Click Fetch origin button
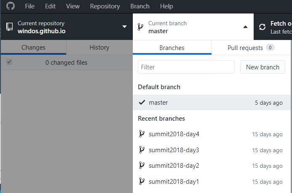This screenshot has width=292, height=193. tap(273, 27)
